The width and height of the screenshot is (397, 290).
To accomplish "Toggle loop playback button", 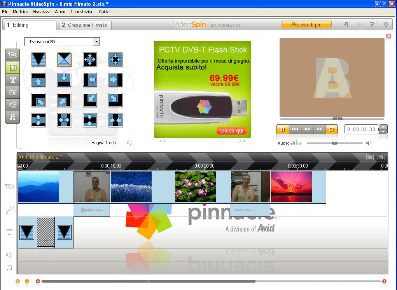I will pyautogui.click(x=331, y=129).
